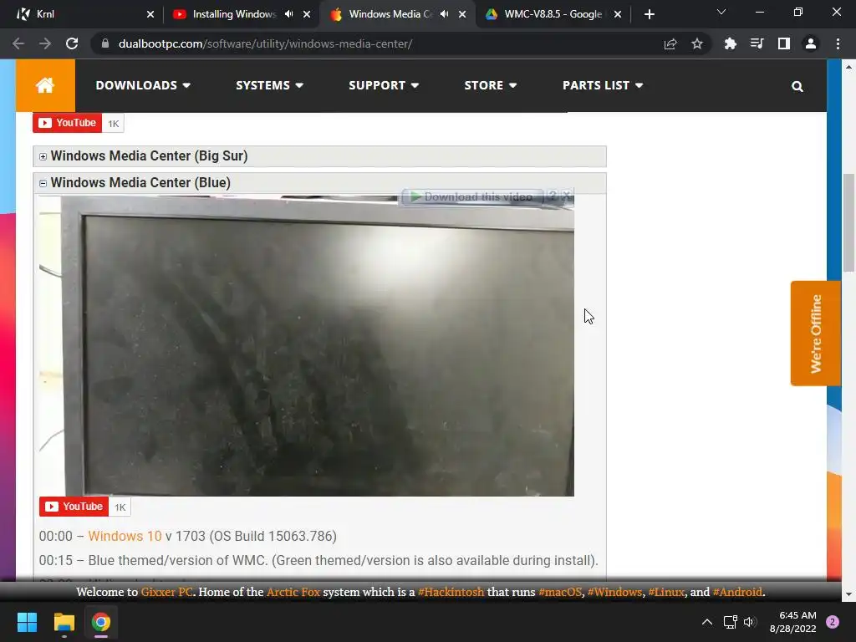Play the Windows Media Center Blue video
Image resolution: width=856 pixels, height=642 pixels.
(x=306, y=345)
